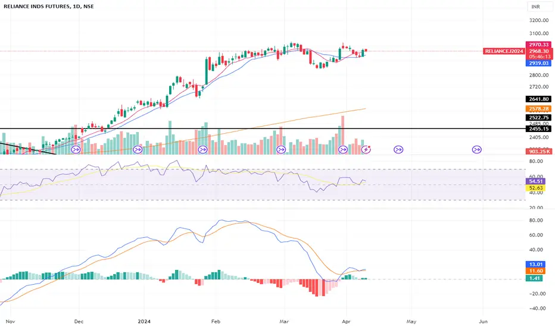555x327 pixels.
Task: Select the green 1.41 histogram value label
Action: [534, 279]
